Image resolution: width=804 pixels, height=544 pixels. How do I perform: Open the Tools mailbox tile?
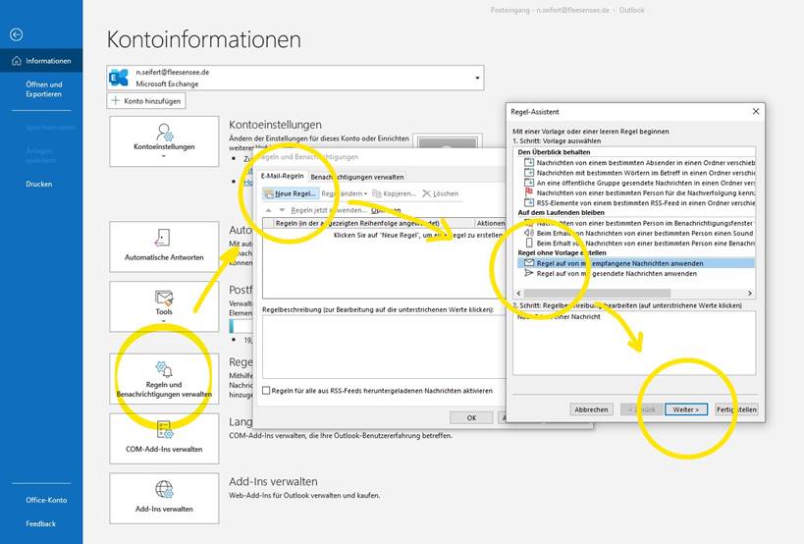(164, 306)
